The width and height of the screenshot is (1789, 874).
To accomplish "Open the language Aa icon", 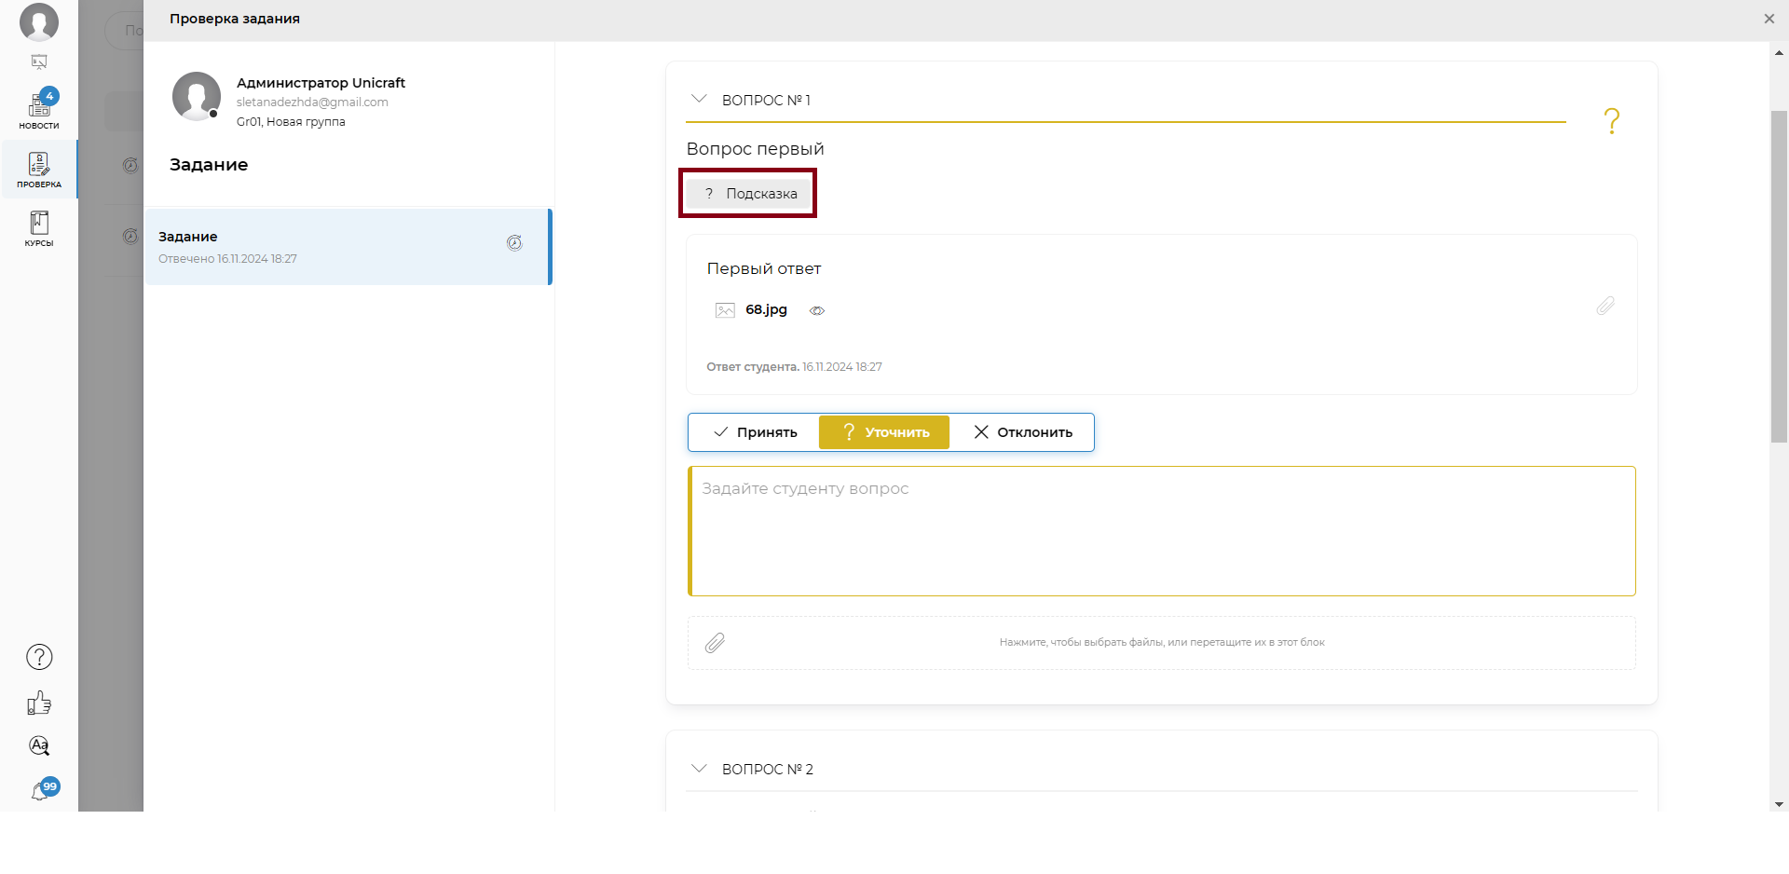I will tap(39, 745).
